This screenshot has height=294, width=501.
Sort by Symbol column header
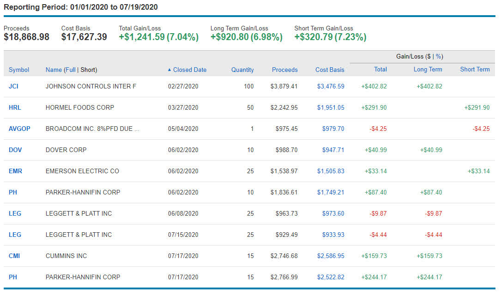click(x=19, y=70)
